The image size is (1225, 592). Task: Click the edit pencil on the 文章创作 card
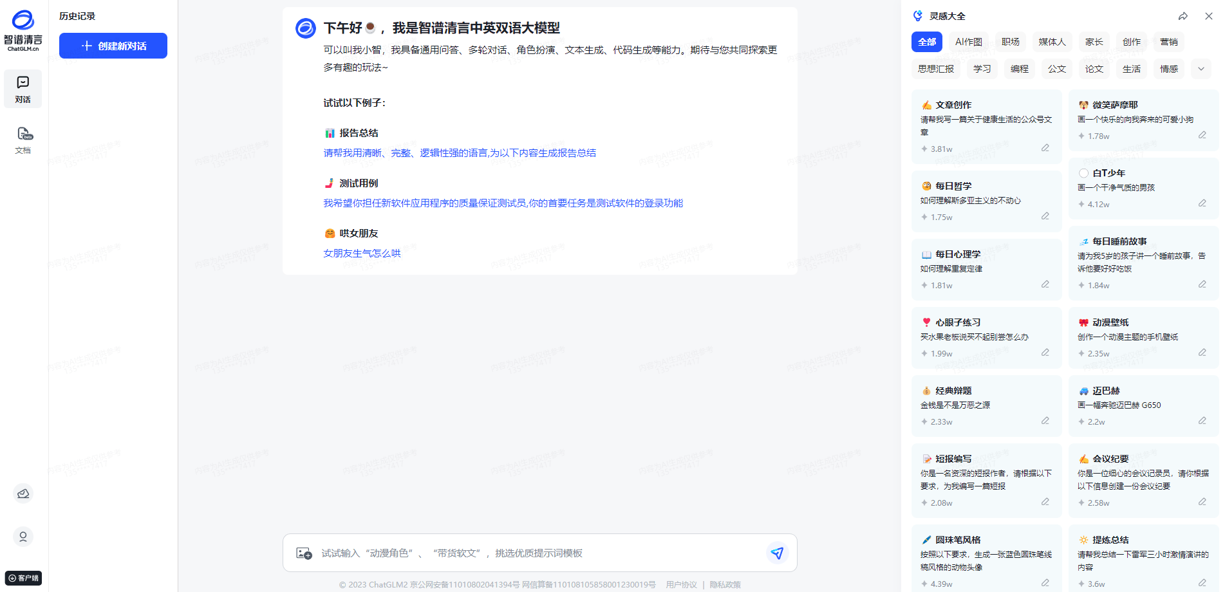(1045, 147)
